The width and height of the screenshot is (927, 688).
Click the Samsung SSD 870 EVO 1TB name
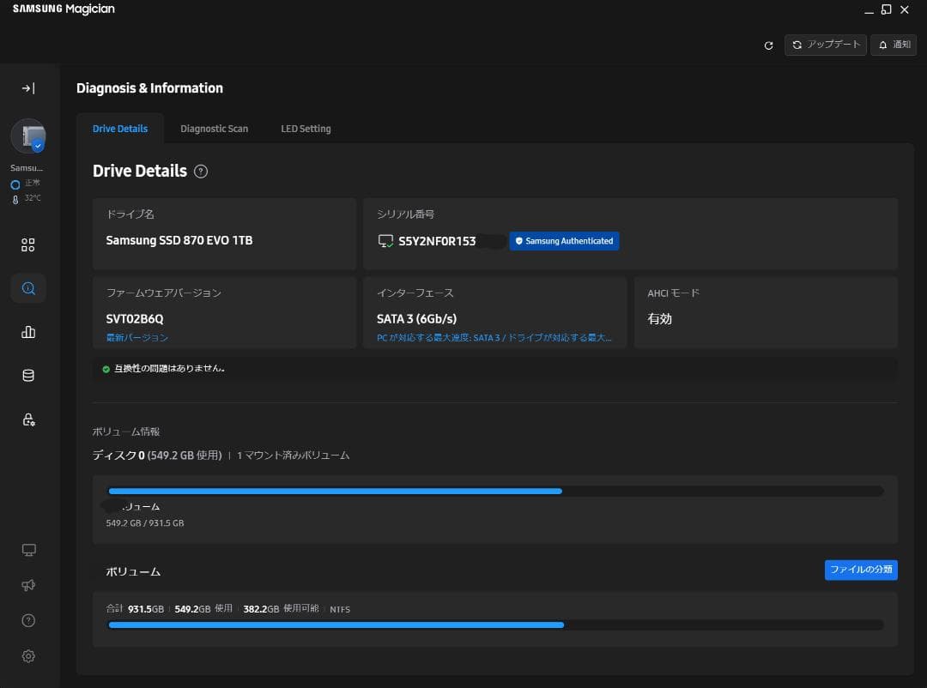click(179, 240)
